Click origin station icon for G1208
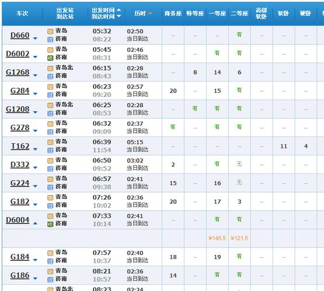 coord(50,105)
